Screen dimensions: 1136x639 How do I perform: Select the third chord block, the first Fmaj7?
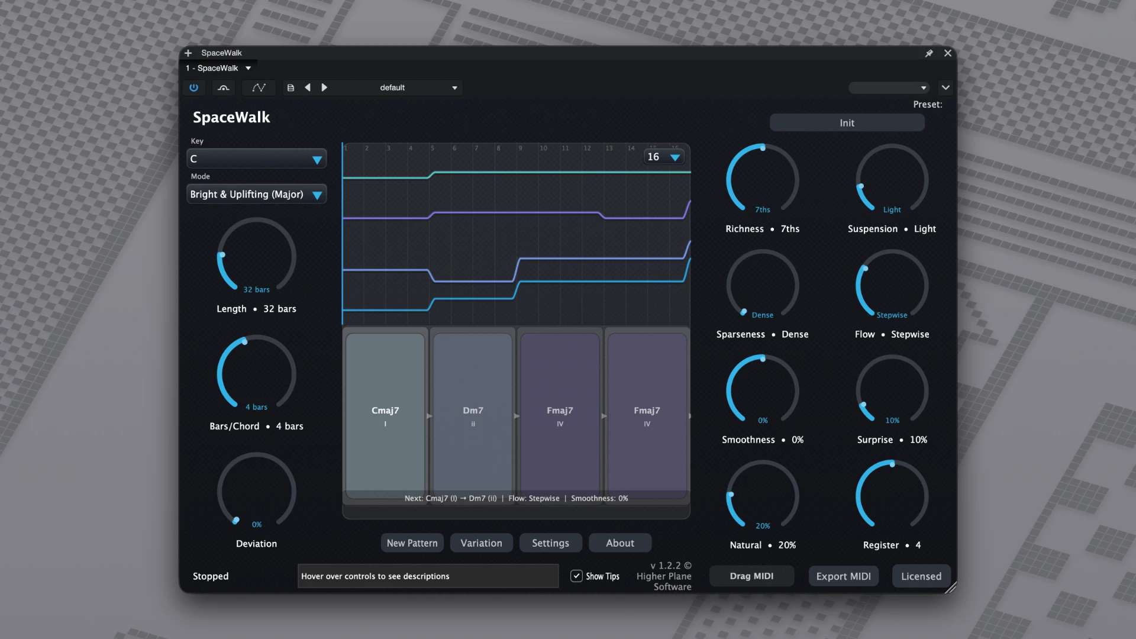click(560, 415)
